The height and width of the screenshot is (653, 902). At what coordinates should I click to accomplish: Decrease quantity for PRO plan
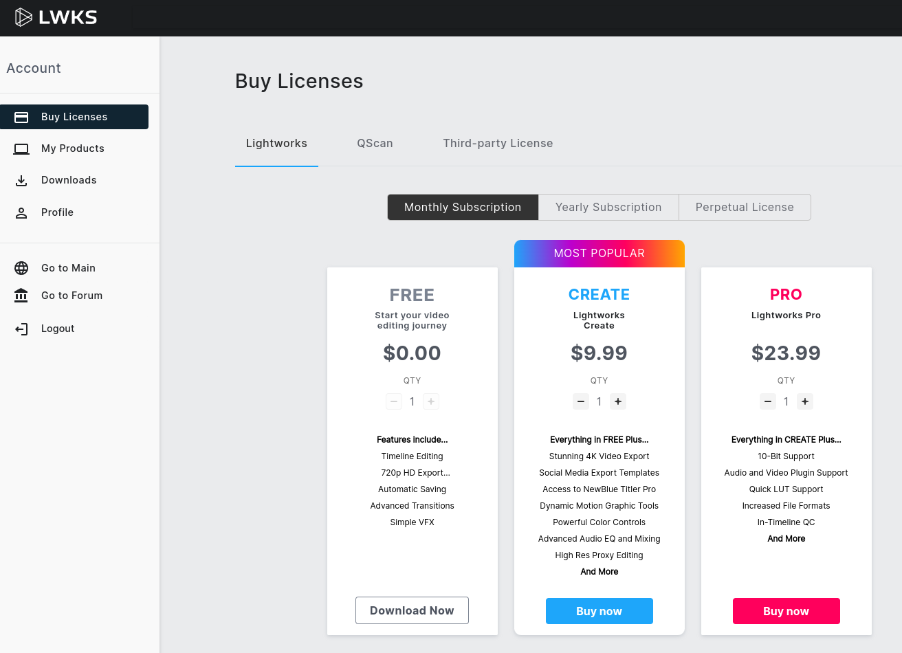point(768,401)
